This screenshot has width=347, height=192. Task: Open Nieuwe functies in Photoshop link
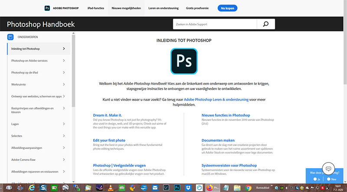pyautogui.click(x=226, y=115)
